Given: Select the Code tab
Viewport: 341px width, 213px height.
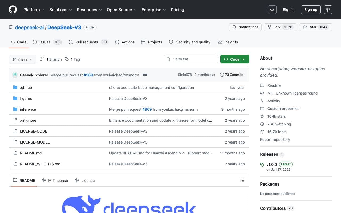Looking at the screenshot, I should coord(19,42).
